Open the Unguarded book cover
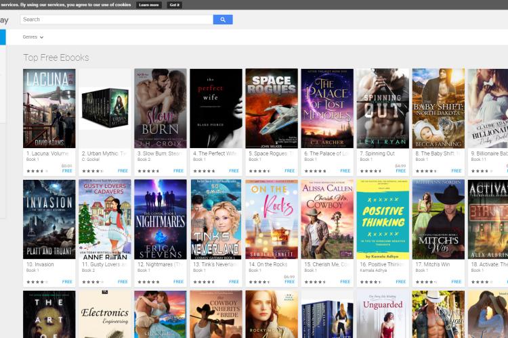The width and height of the screenshot is (508, 338). [383, 314]
